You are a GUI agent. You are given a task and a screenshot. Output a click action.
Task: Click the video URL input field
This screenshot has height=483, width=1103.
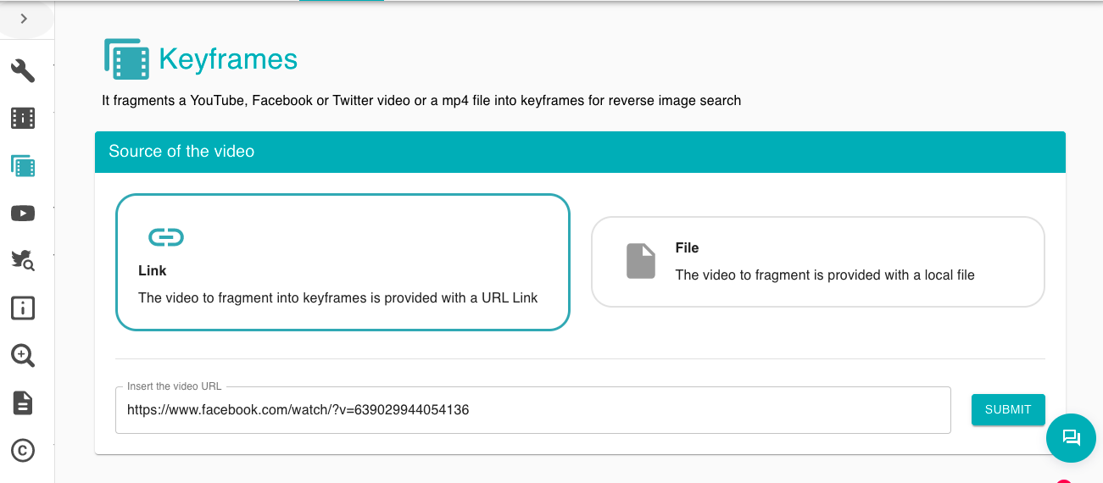532,410
